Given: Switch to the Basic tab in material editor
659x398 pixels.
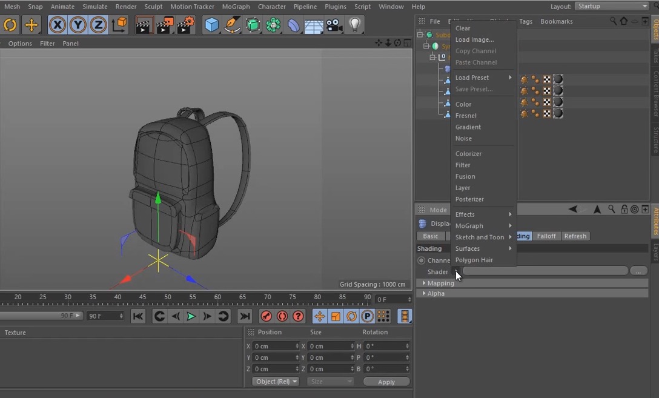Looking at the screenshot, I should coord(432,236).
